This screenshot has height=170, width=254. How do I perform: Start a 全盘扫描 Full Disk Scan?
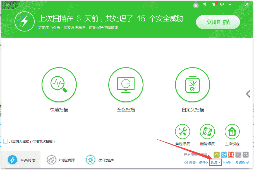pyautogui.click(x=126, y=84)
